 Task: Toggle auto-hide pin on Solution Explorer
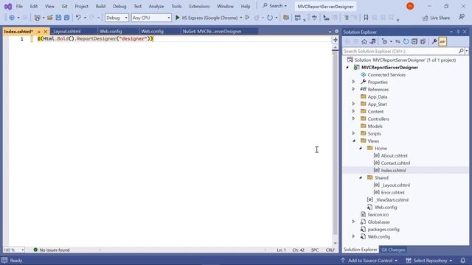click(459, 32)
